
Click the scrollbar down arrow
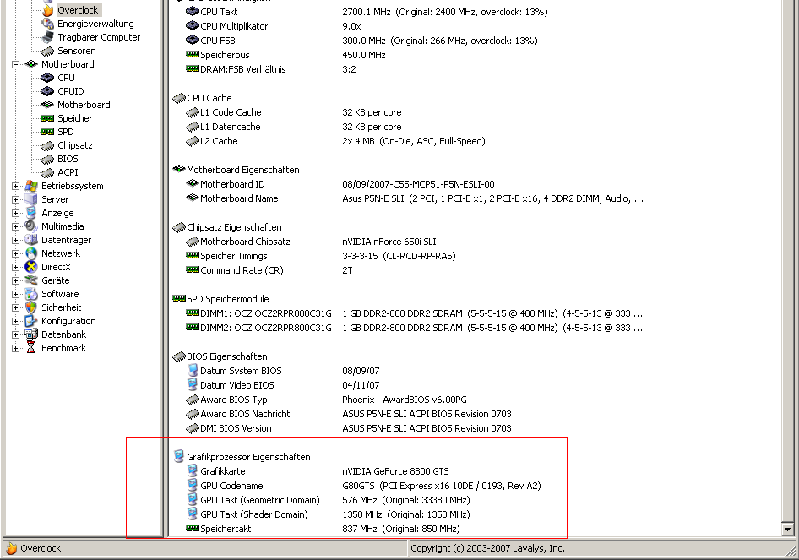click(787, 529)
